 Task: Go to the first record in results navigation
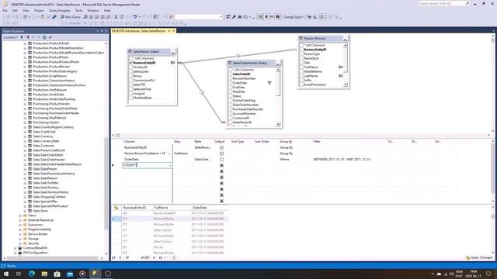[x=114, y=258]
